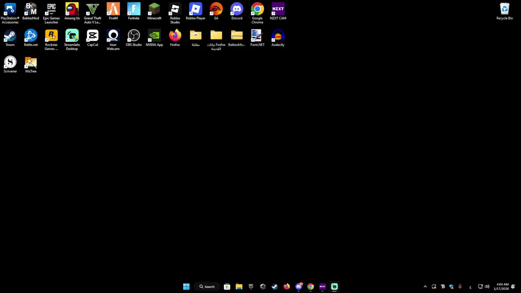
Task: Open Microsoft Store from the taskbar
Action: pos(227,286)
